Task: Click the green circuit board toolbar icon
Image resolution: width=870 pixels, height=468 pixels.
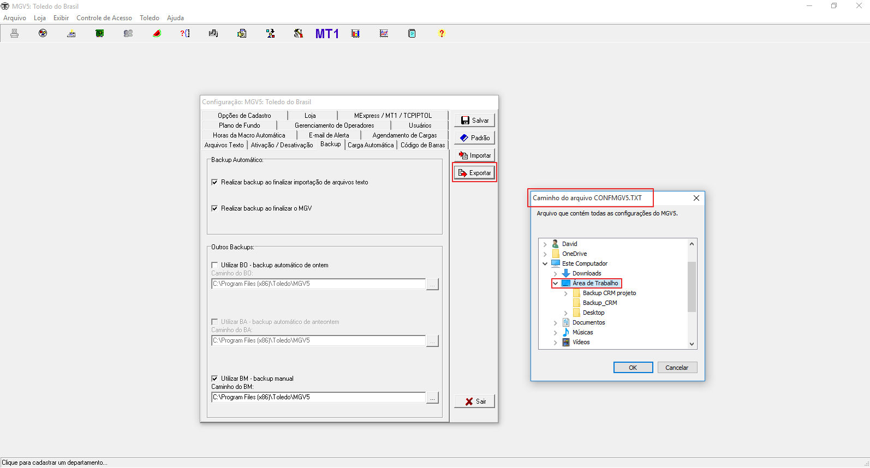Action: 100,34
